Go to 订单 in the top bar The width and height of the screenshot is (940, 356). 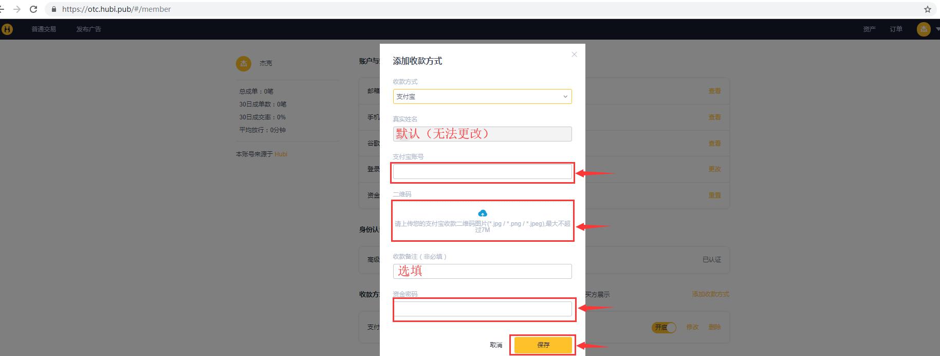coord(896,29)
